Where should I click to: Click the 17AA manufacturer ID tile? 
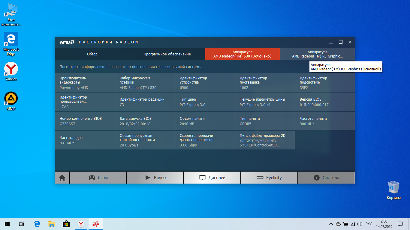tap(85, 102)
